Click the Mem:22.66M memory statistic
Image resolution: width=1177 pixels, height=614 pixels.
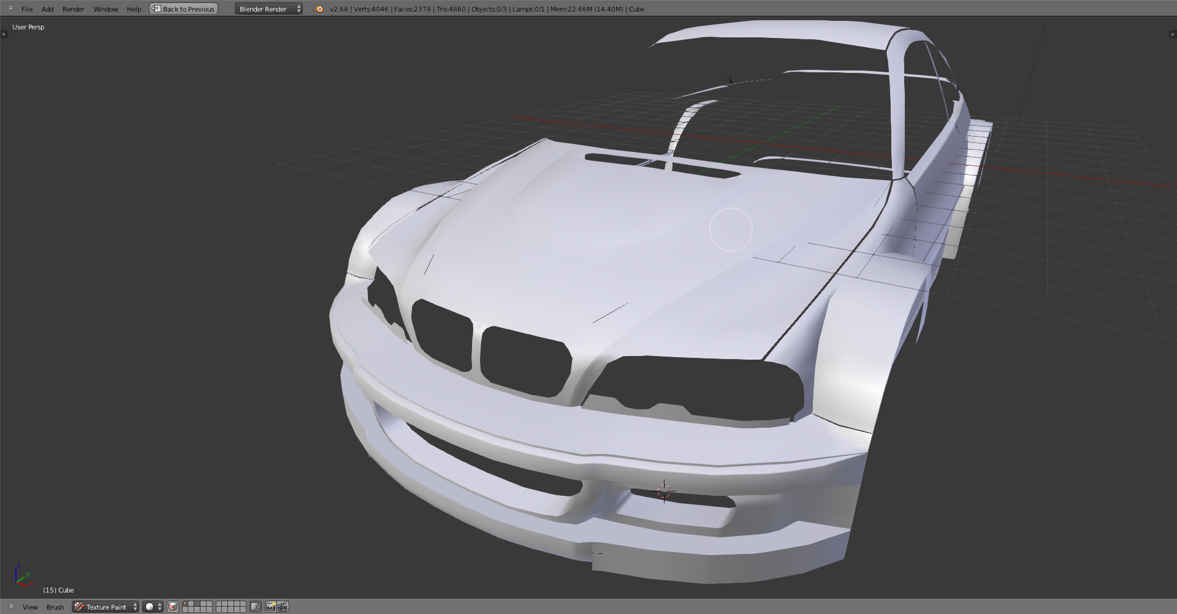coord(587,9)
